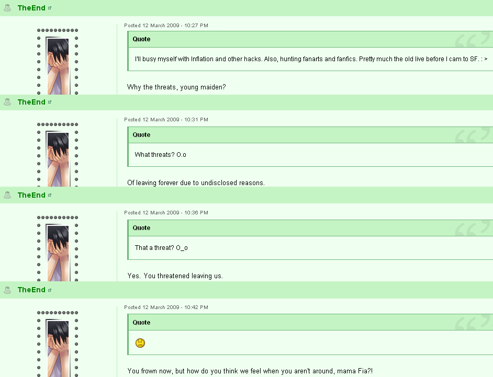This screenshot has width=493, height=377.
Task: Click the frowning smiley in the last quote
Action: point(140,343)
